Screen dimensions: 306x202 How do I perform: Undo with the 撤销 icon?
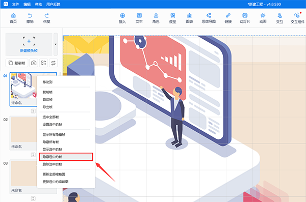point(30,18)
